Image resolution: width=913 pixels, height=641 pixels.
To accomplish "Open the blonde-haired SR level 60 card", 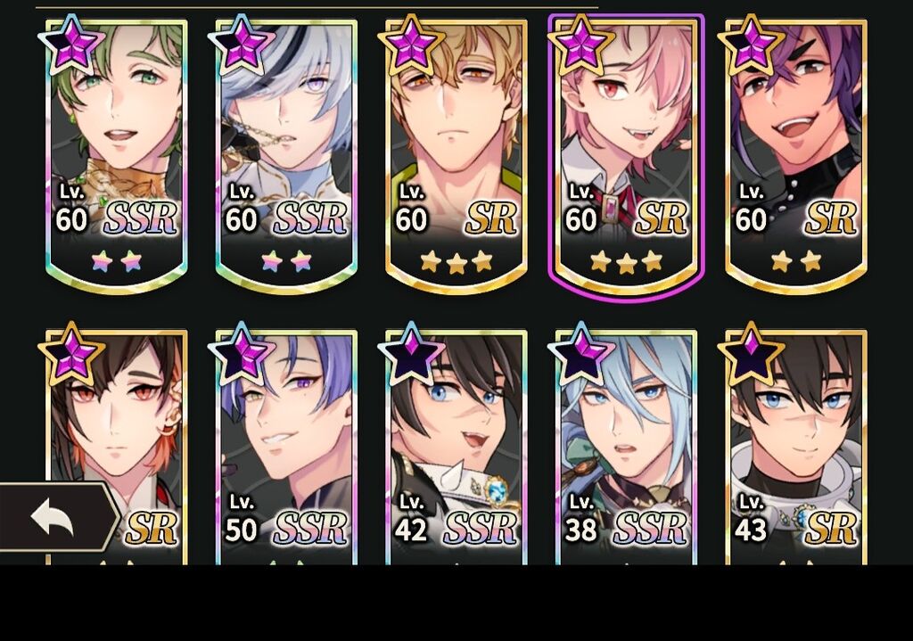I will pyautogui.click(x=456, y=155).
